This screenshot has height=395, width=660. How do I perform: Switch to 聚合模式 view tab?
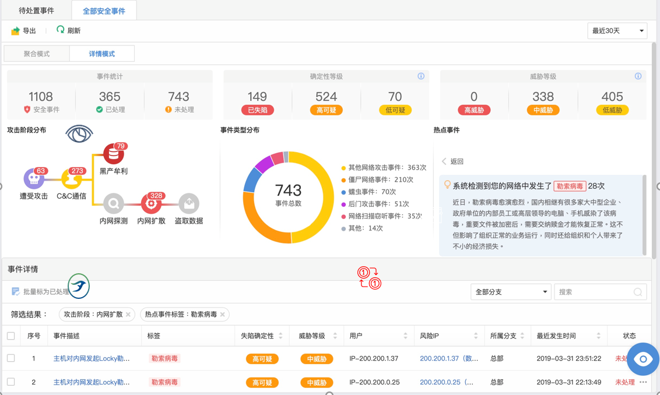37,54
